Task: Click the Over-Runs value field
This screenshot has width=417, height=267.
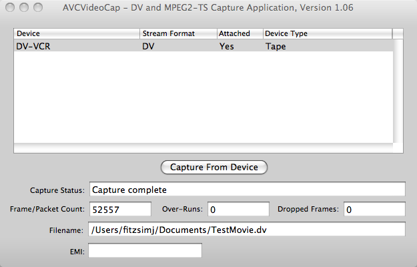Action: click(x=238, y=209)
